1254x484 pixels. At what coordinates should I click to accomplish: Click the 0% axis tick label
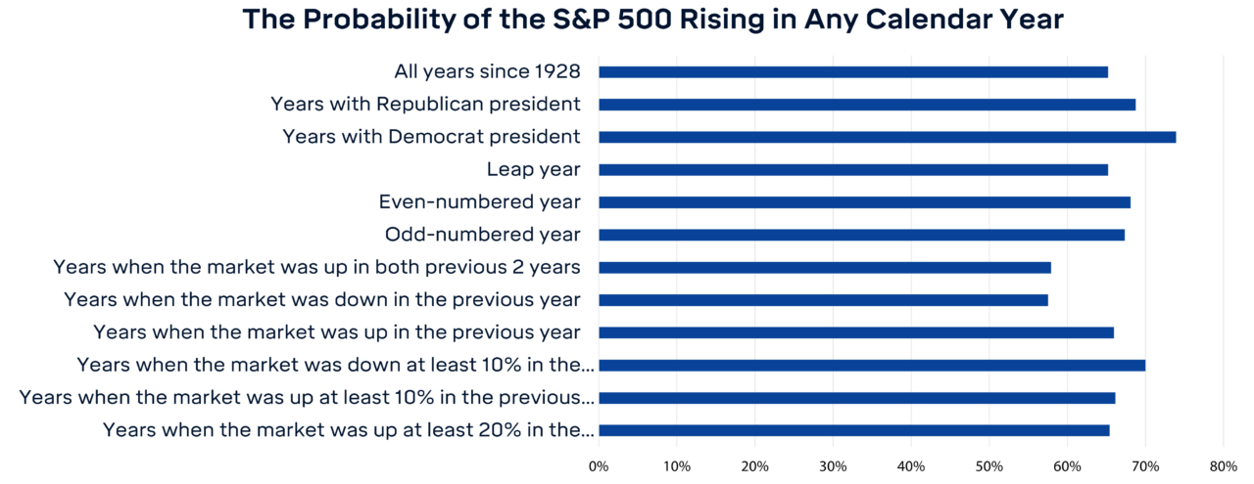(599, 466)
